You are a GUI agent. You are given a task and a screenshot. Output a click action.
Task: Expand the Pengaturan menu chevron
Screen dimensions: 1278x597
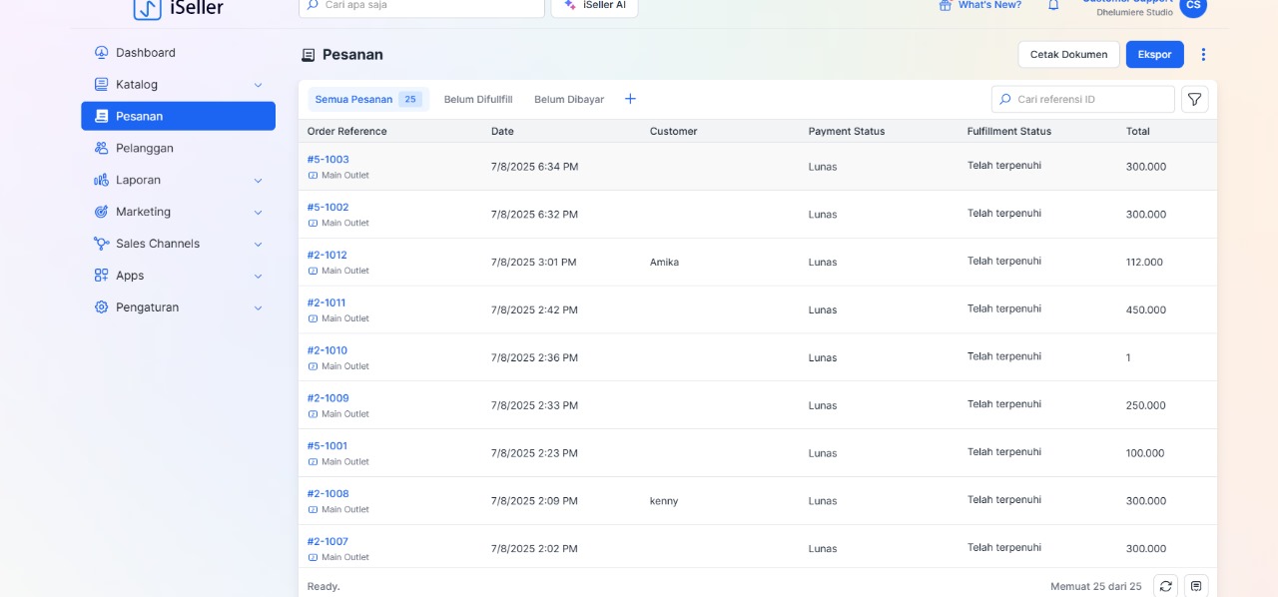click(258, 308)
